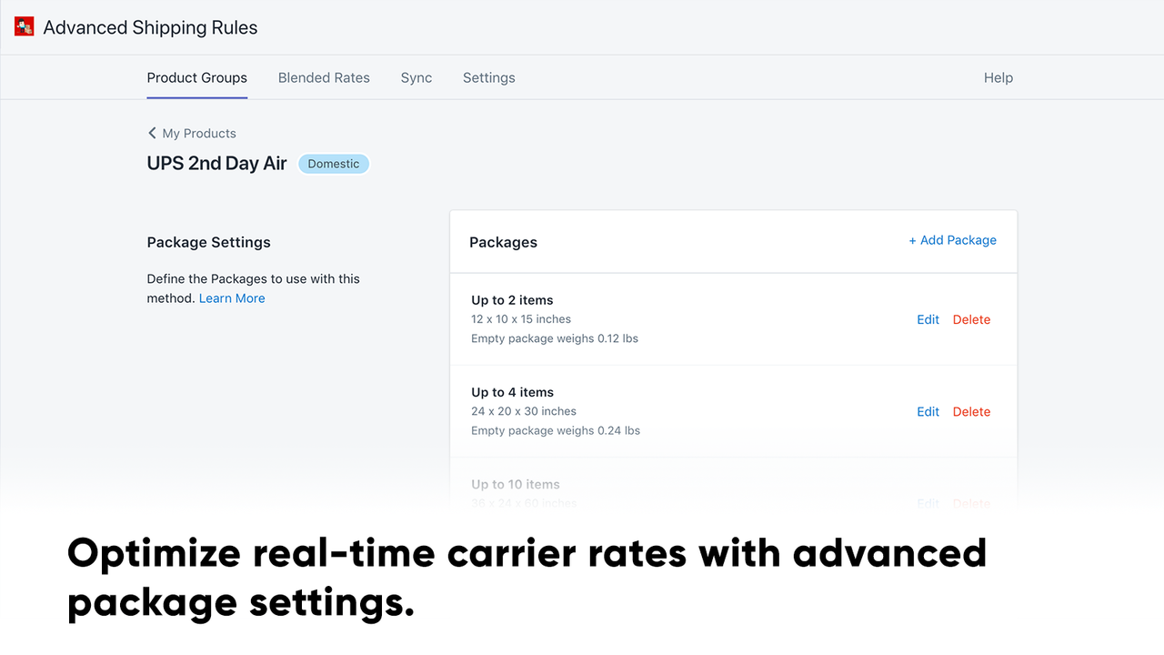Edit the Up to 4 items package
This screenshot has height=655, width=1164.
tap(927, 411)
